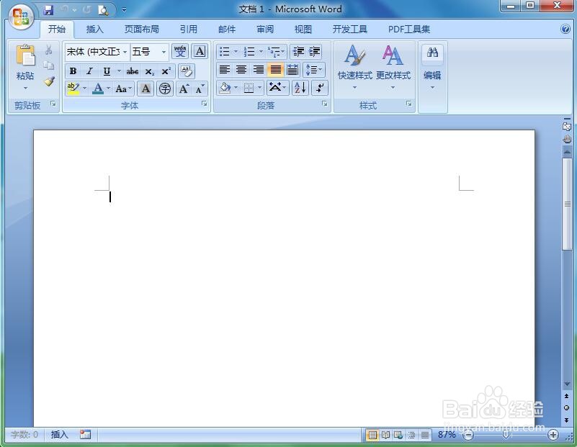Toggle Justify alignment (highlighted)

click(276, 70)
